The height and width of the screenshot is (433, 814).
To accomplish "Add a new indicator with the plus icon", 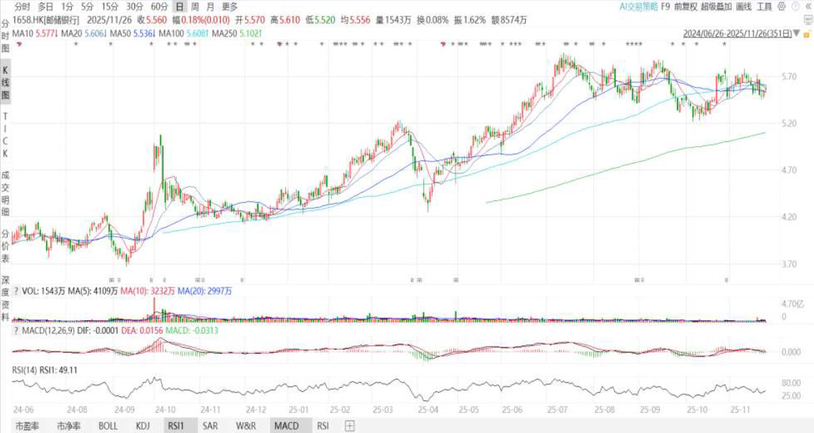I will coord(350,425).
